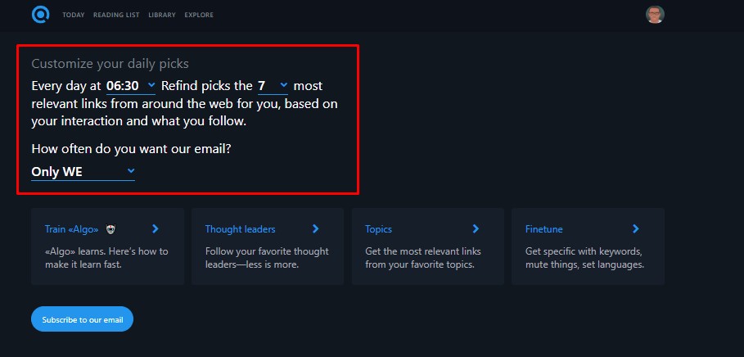Click the Customize your daily picks heading
Image resolution: width=744 pixels, height=357 pixels.
110,63
